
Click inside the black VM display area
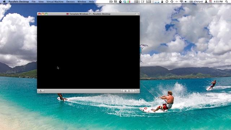click(88, 52)
